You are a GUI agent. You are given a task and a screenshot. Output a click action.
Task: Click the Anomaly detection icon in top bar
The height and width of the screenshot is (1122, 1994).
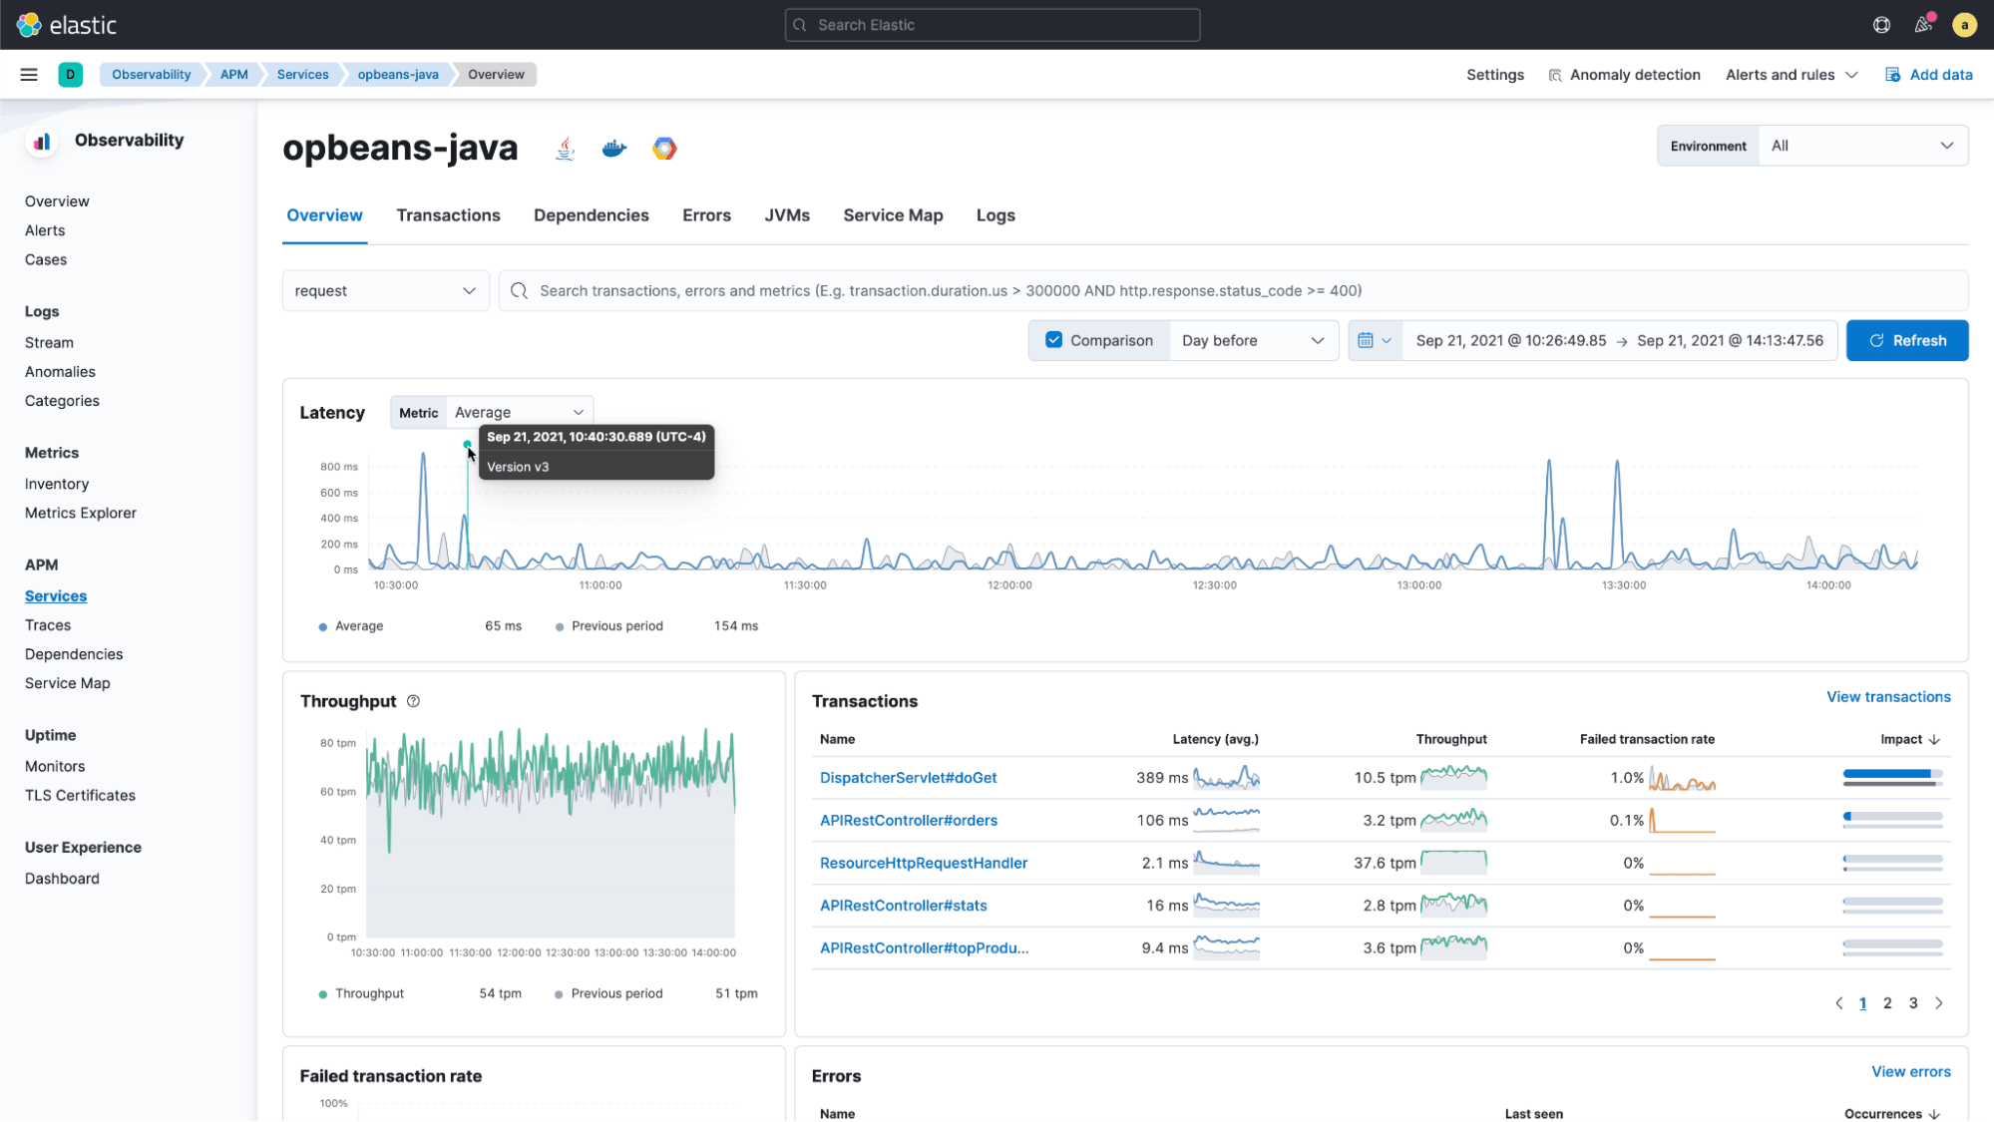pos(1554,74)
